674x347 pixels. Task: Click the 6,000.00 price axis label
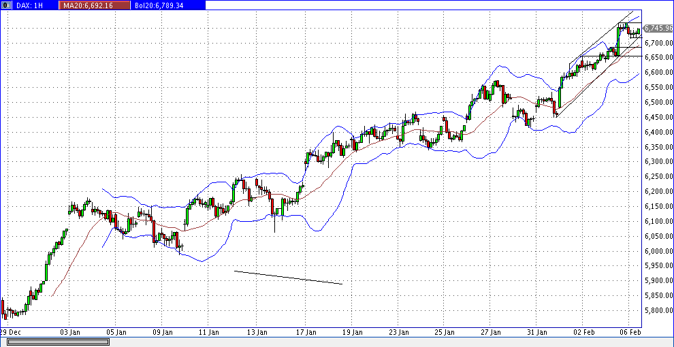click(x=659, y=251)
